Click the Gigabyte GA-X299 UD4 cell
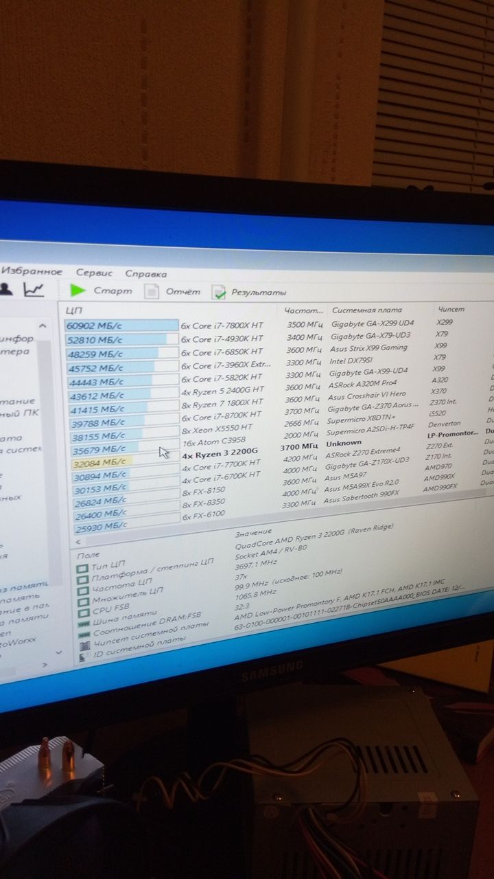 click(x=373, y=323)
